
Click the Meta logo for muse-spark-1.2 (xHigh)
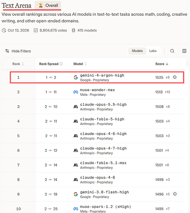tap(76, 209)
